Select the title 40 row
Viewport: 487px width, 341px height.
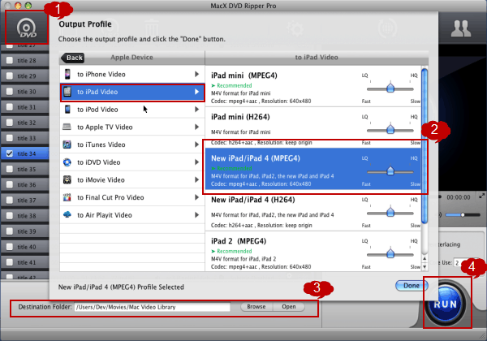coord(25,247)
